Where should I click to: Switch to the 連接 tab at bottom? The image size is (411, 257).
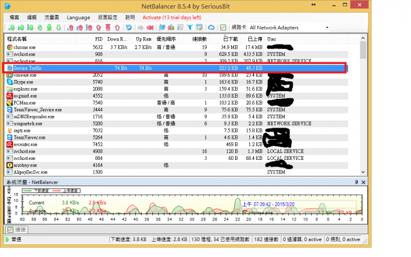[17, 230]
